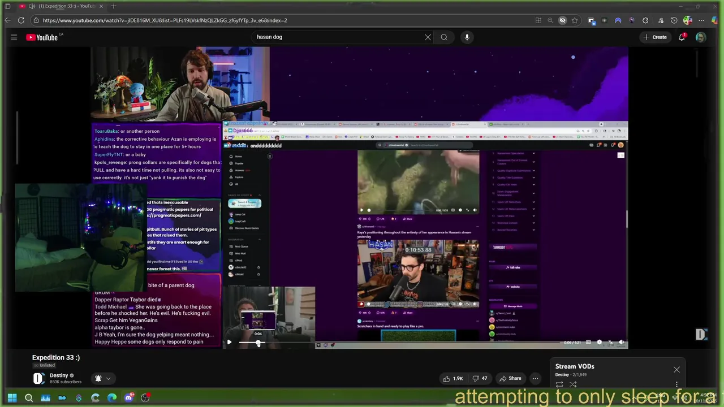This screenshot has width=724, height=407.
Task: Open the Destiny channel avatar
Action: [x=38, y=379]
